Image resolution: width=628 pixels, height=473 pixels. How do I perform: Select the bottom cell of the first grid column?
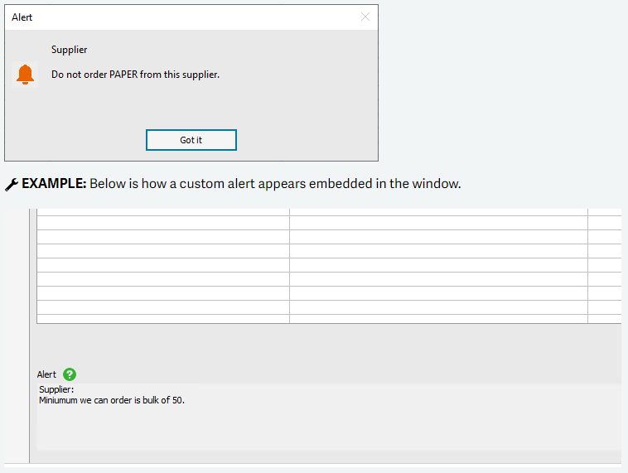162,318
